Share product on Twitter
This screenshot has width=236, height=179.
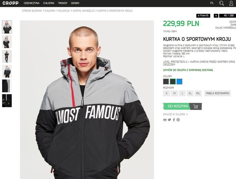tap(169, 120)
